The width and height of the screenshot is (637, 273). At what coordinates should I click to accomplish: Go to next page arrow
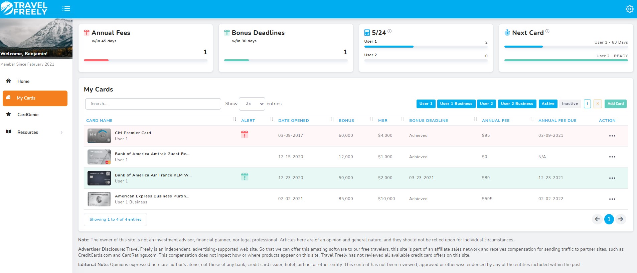[x=621, y=219]
